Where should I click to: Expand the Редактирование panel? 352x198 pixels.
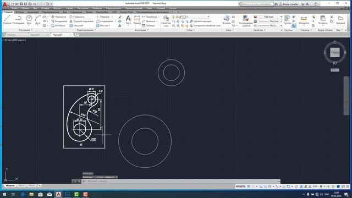pos(86,30)
